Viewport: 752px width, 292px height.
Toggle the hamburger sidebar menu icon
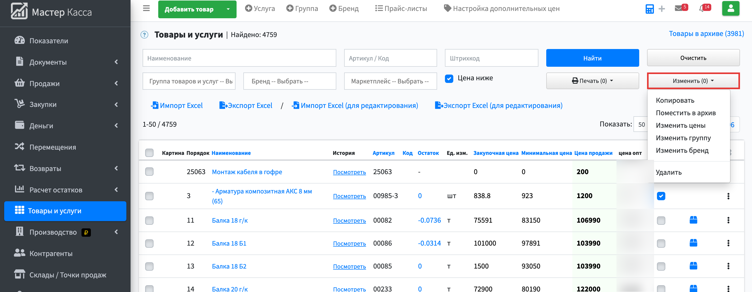coord(146,8)
